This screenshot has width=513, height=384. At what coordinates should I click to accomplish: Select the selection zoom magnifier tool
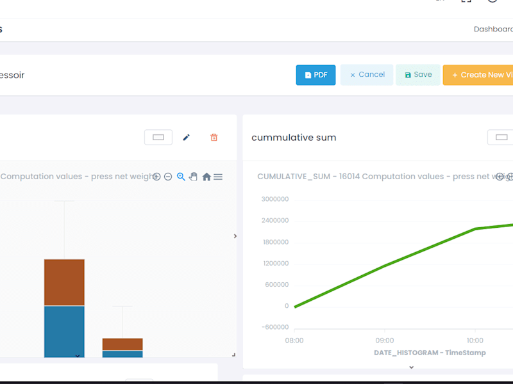coord(181,177)
